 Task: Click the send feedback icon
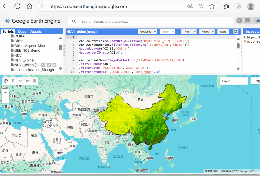(x=248, y=21)
